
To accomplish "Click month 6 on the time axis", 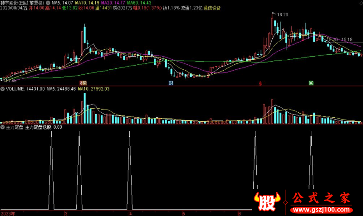I will [x=240, y=214].
